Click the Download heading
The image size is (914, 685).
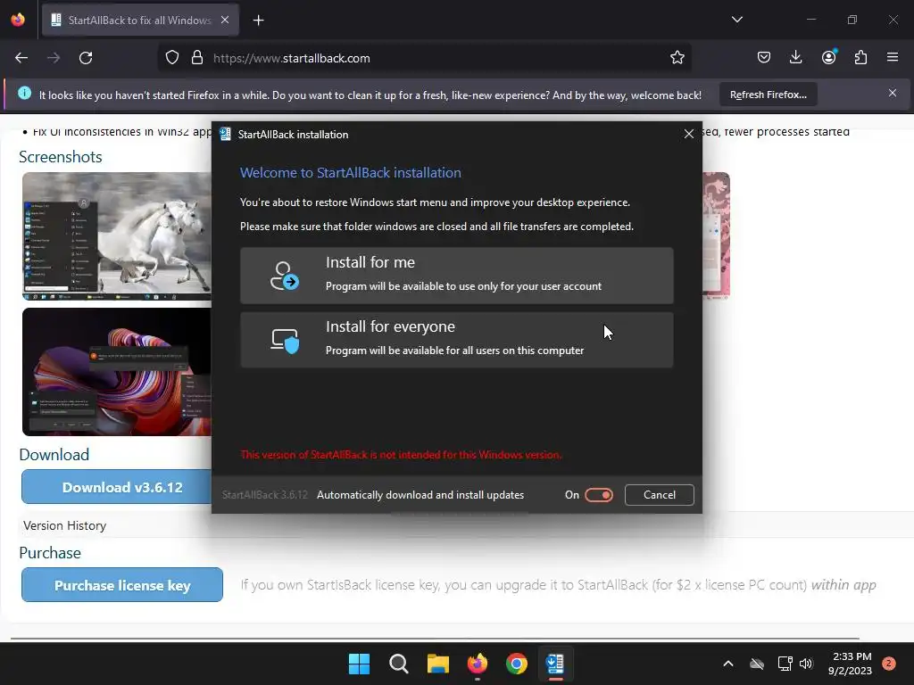[54, 454]
